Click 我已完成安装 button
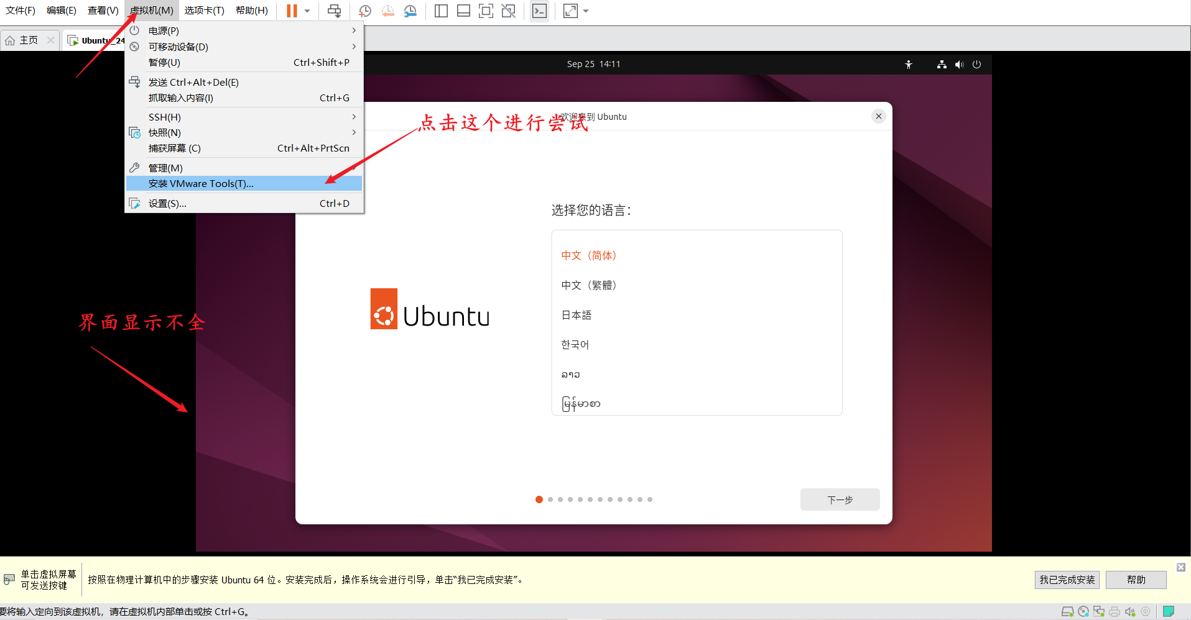Viewport: 1191px width, 620px height. [x=1067, y=580]
